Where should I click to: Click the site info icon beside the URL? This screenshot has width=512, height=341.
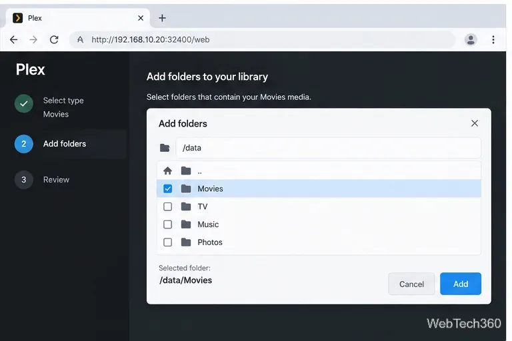click(80, 40)
